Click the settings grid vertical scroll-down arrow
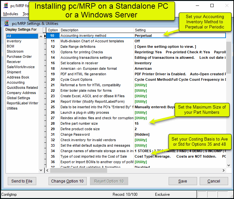Screen dimensions: 234x199 point(228,165)
